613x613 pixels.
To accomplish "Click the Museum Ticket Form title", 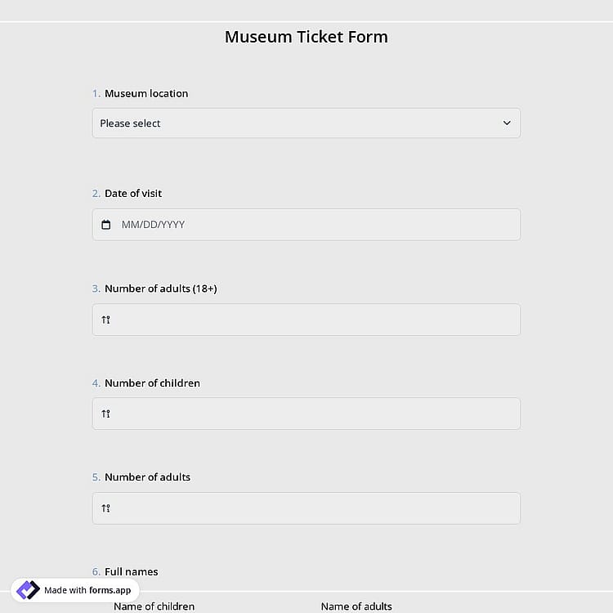I will [x=306, y=37].
